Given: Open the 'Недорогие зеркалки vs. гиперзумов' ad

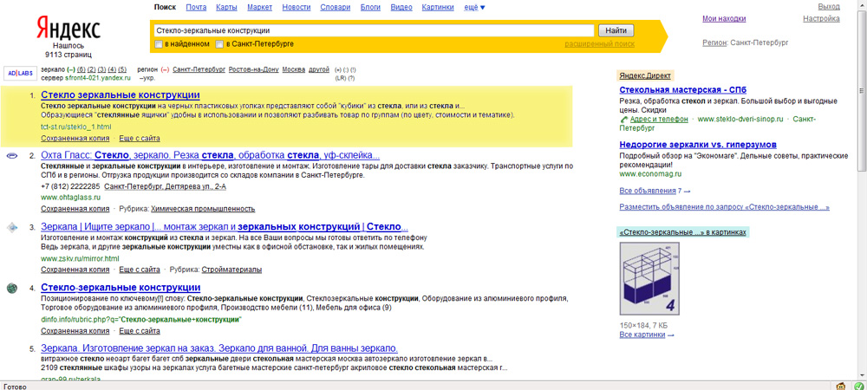Looking at the screenshot, I should [698, 146].
